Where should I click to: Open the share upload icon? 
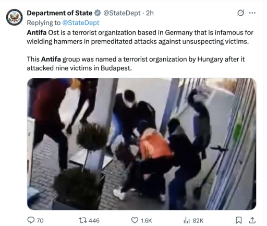[x=252, y=220]
